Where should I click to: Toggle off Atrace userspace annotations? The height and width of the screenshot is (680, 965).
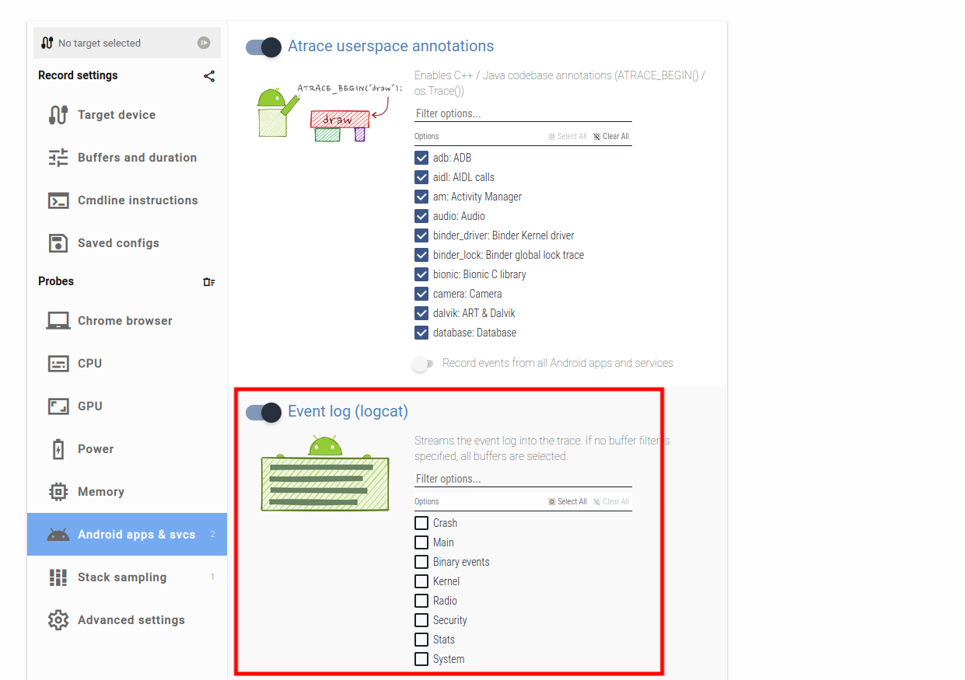tap(264, 47)
